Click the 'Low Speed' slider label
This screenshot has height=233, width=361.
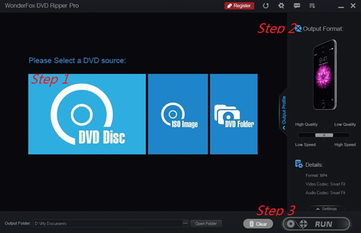point(305,144)
